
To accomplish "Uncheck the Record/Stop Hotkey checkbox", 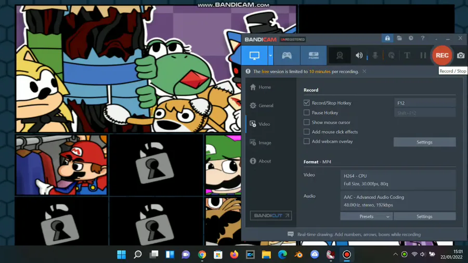I will [x=306, y=102].
